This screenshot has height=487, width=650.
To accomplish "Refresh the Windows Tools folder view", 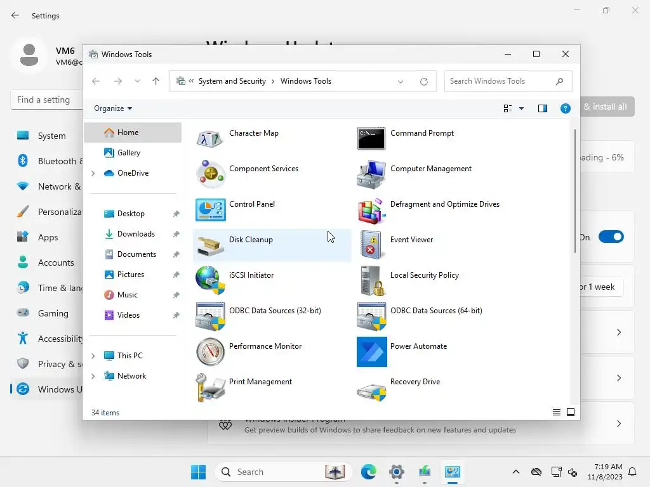I will click(423, 82).
